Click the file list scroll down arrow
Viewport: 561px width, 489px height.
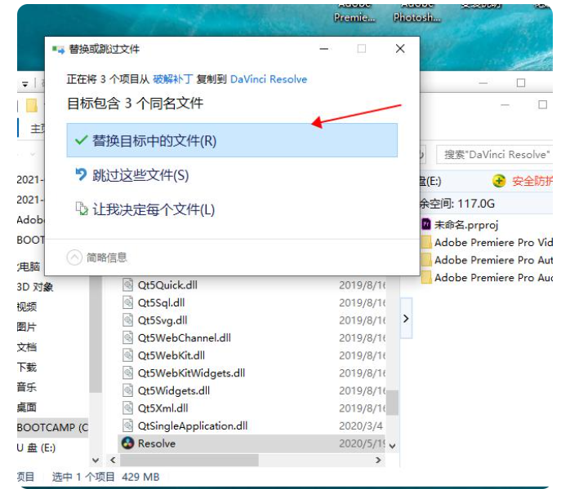pyautogui.click(x=392, y=446)
